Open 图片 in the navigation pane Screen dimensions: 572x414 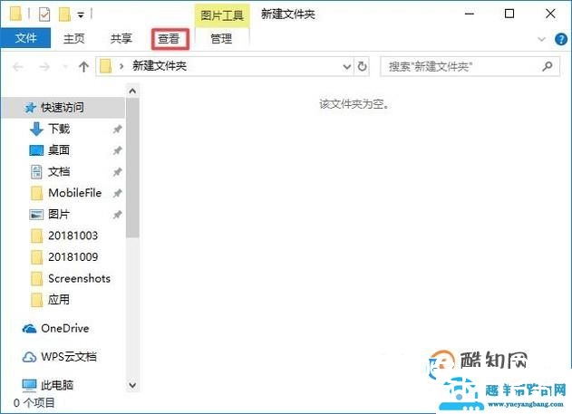(x=59, y=215)
